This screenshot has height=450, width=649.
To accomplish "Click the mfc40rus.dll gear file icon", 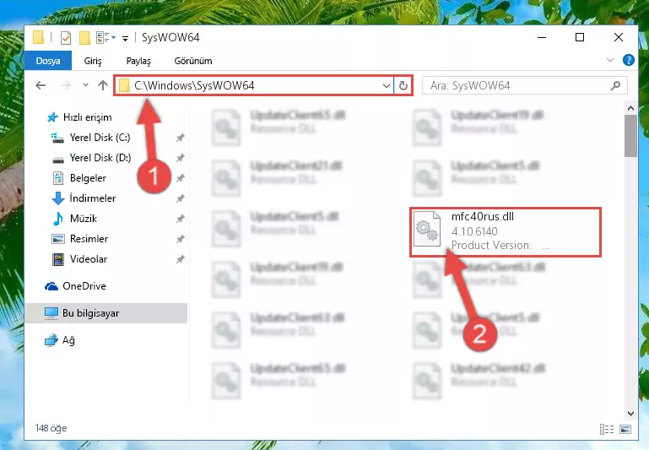I will 427,229.
